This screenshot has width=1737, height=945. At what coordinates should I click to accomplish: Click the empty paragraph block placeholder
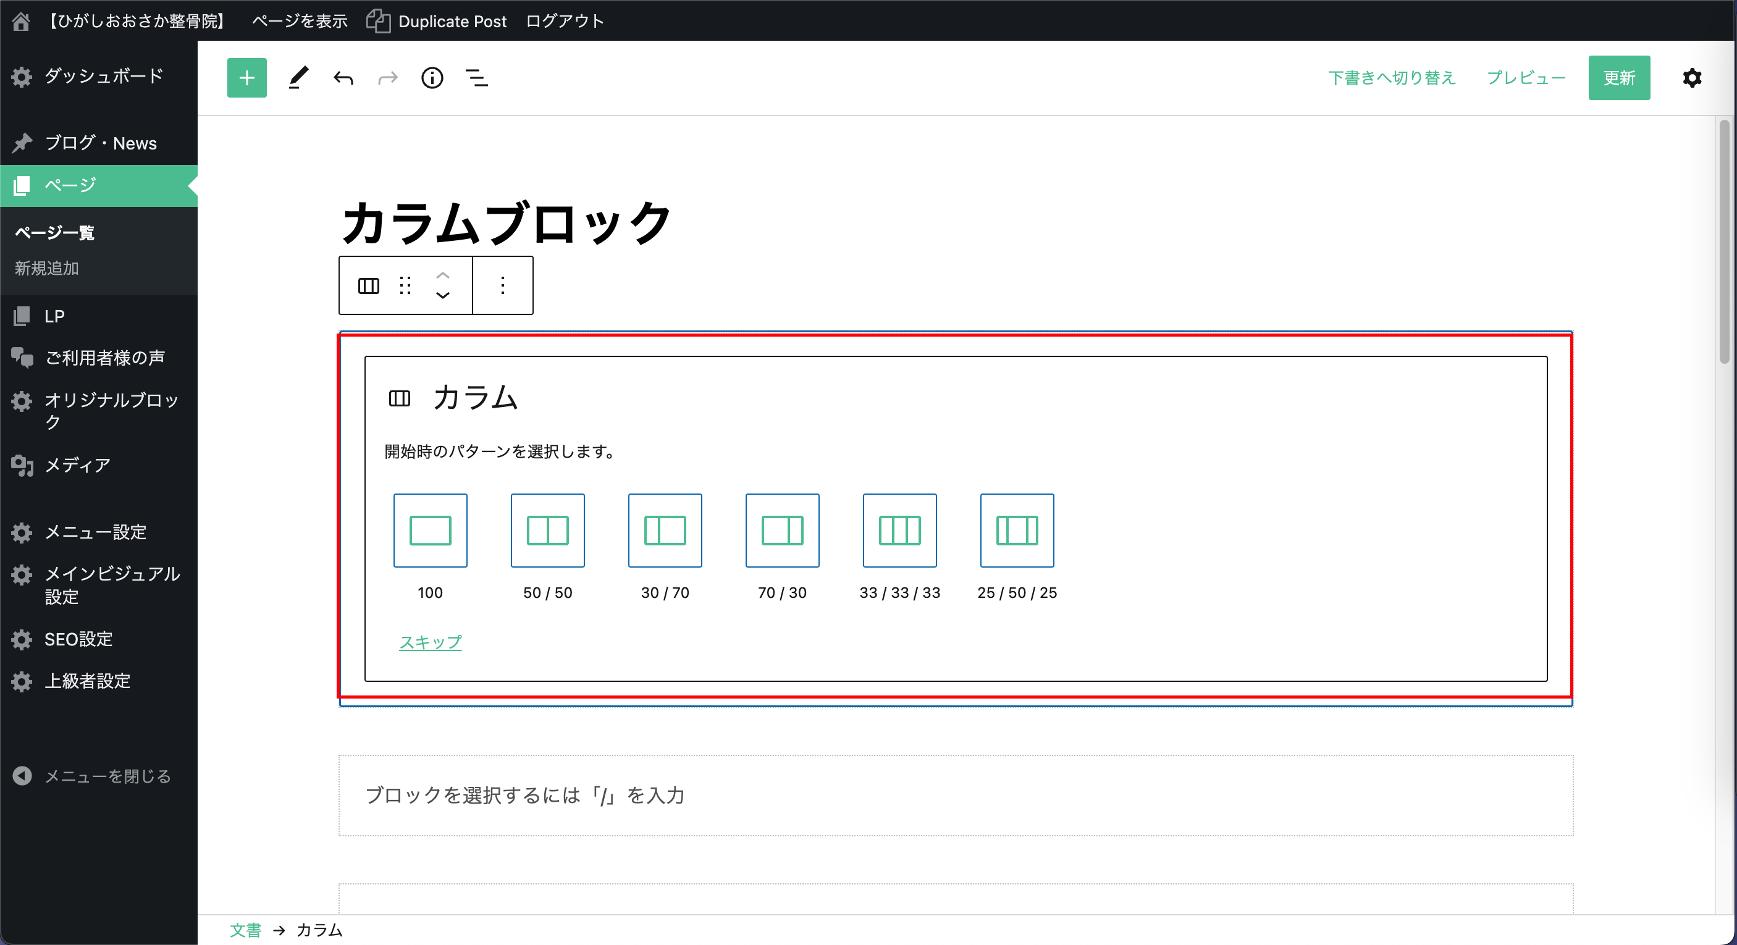(x=956, y=796)
